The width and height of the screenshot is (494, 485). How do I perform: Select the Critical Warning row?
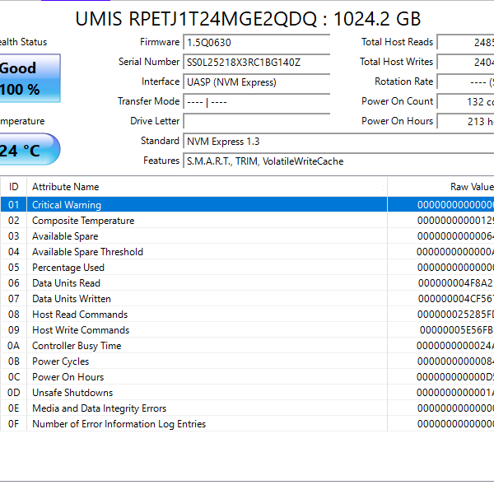tap(247, 204)
